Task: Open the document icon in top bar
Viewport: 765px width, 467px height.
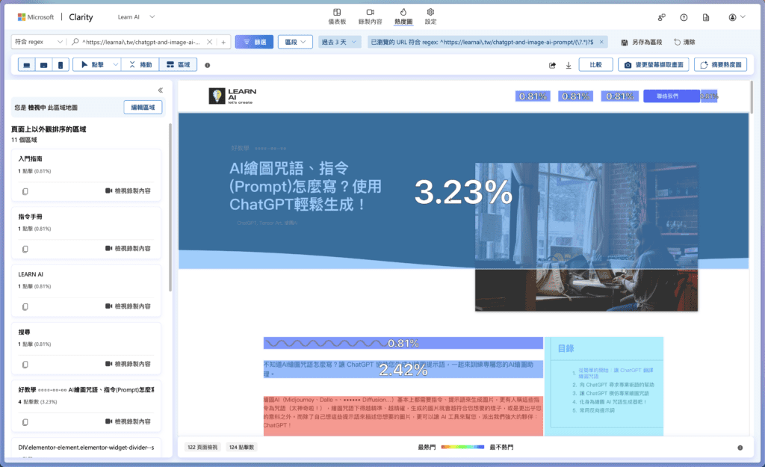Action: [705, 17]
